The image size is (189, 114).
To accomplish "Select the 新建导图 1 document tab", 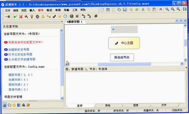I will pyautogui.click(x=74, y=22).
